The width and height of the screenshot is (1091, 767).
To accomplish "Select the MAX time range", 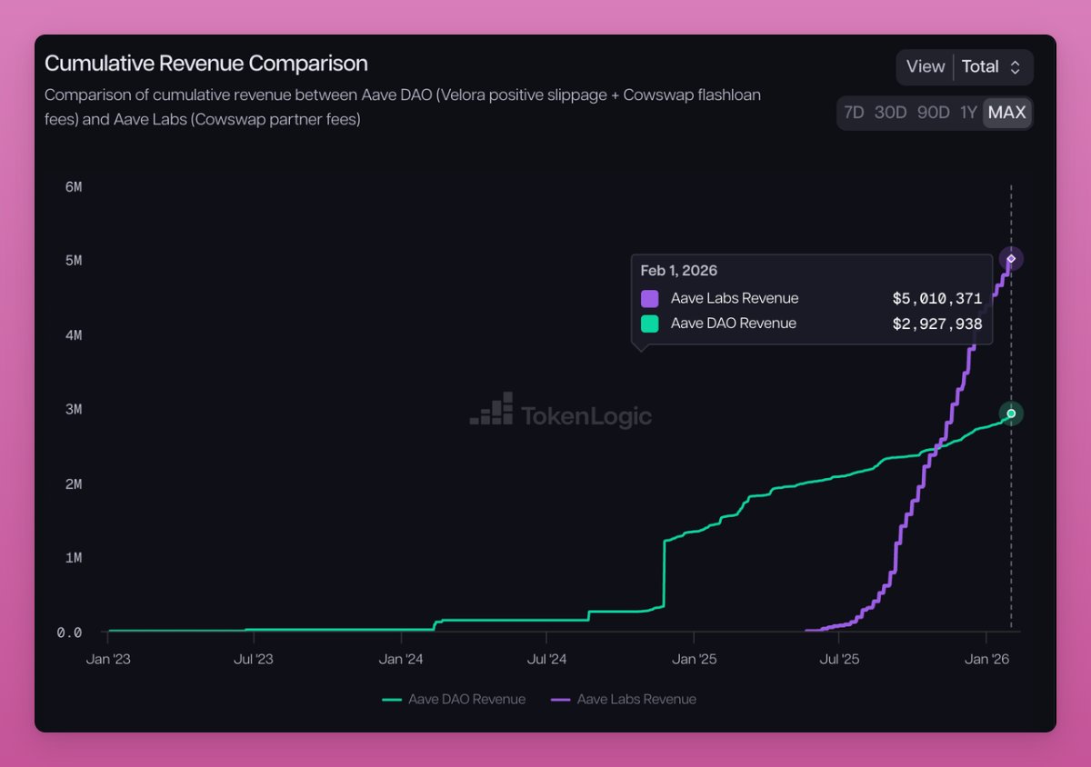I will pos(1006,113).
